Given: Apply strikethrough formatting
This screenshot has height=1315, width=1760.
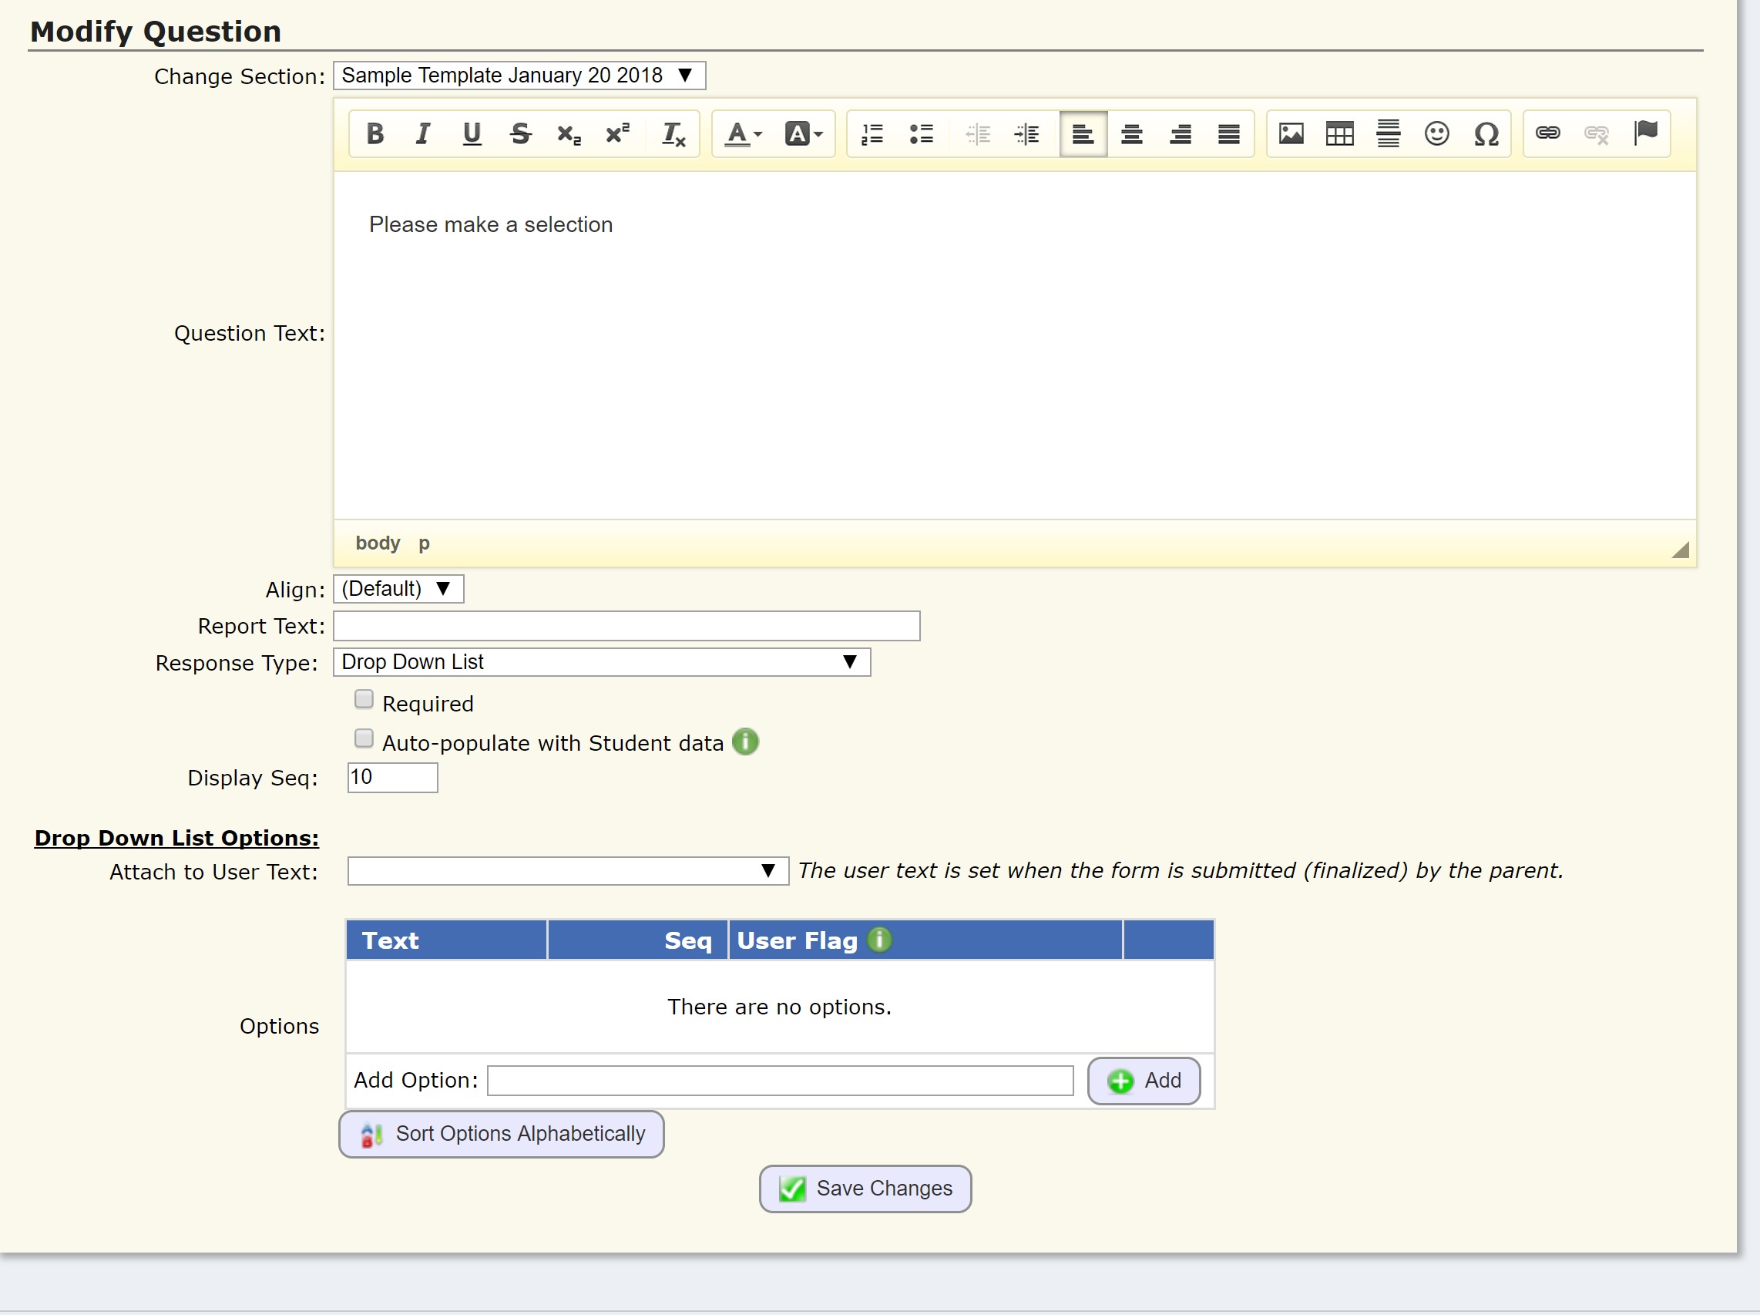Looking at the screenshot, I should point(520,133).
